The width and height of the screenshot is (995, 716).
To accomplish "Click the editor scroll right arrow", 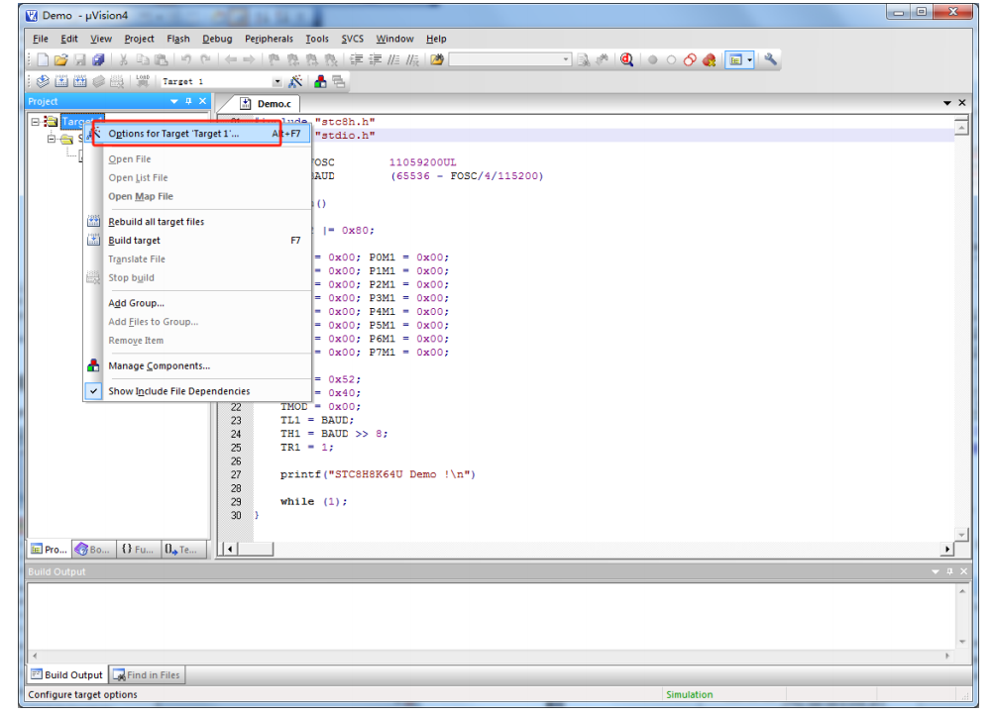I will click(x=947, y=550).
